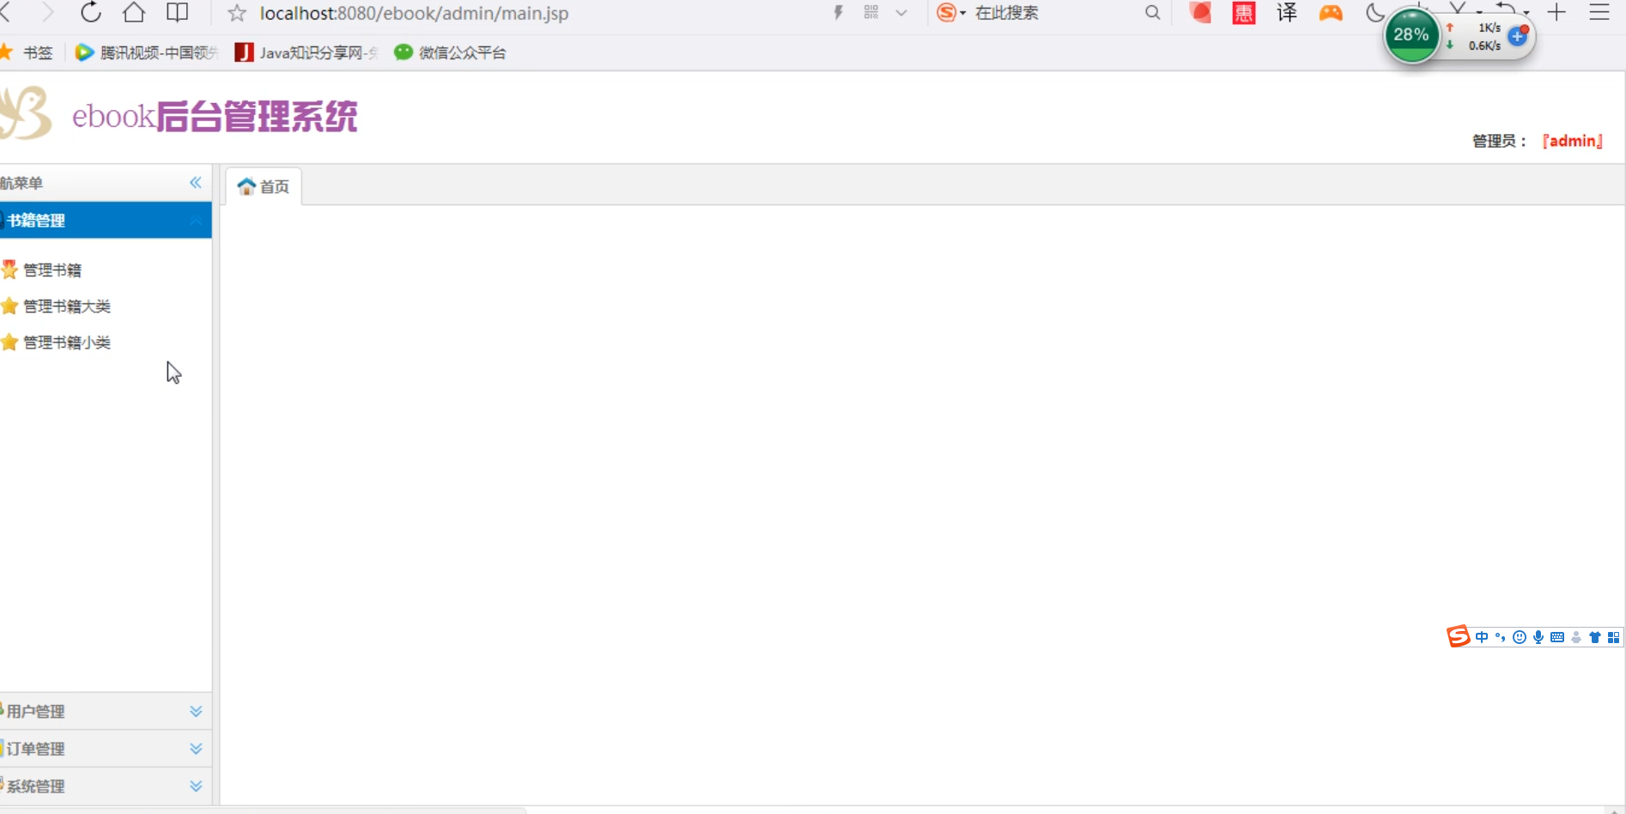Open the 管理书籍 menu item
Image resolution: width=1626 pixels, height=814 pixels.
pyautogui.click(x=52, y=270)
